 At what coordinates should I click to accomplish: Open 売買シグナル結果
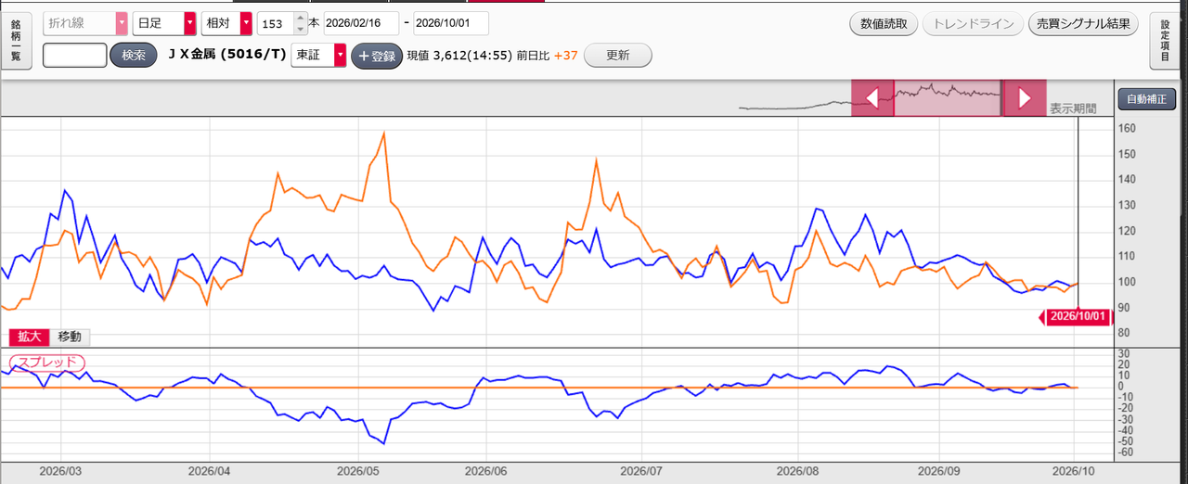point(1083,24)
